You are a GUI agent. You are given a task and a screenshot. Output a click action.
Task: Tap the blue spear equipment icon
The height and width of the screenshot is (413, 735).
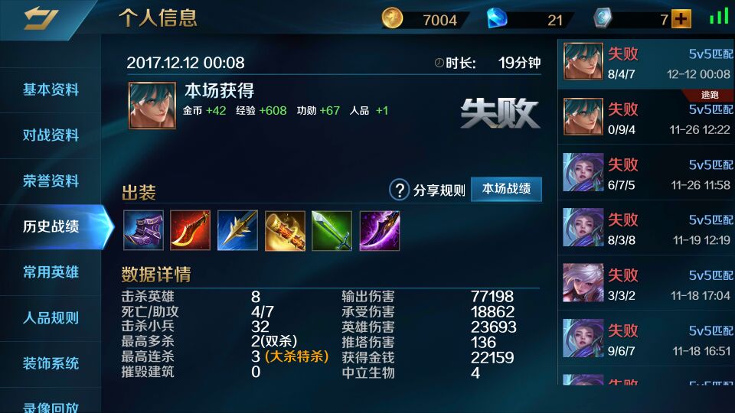click(237, 230)
